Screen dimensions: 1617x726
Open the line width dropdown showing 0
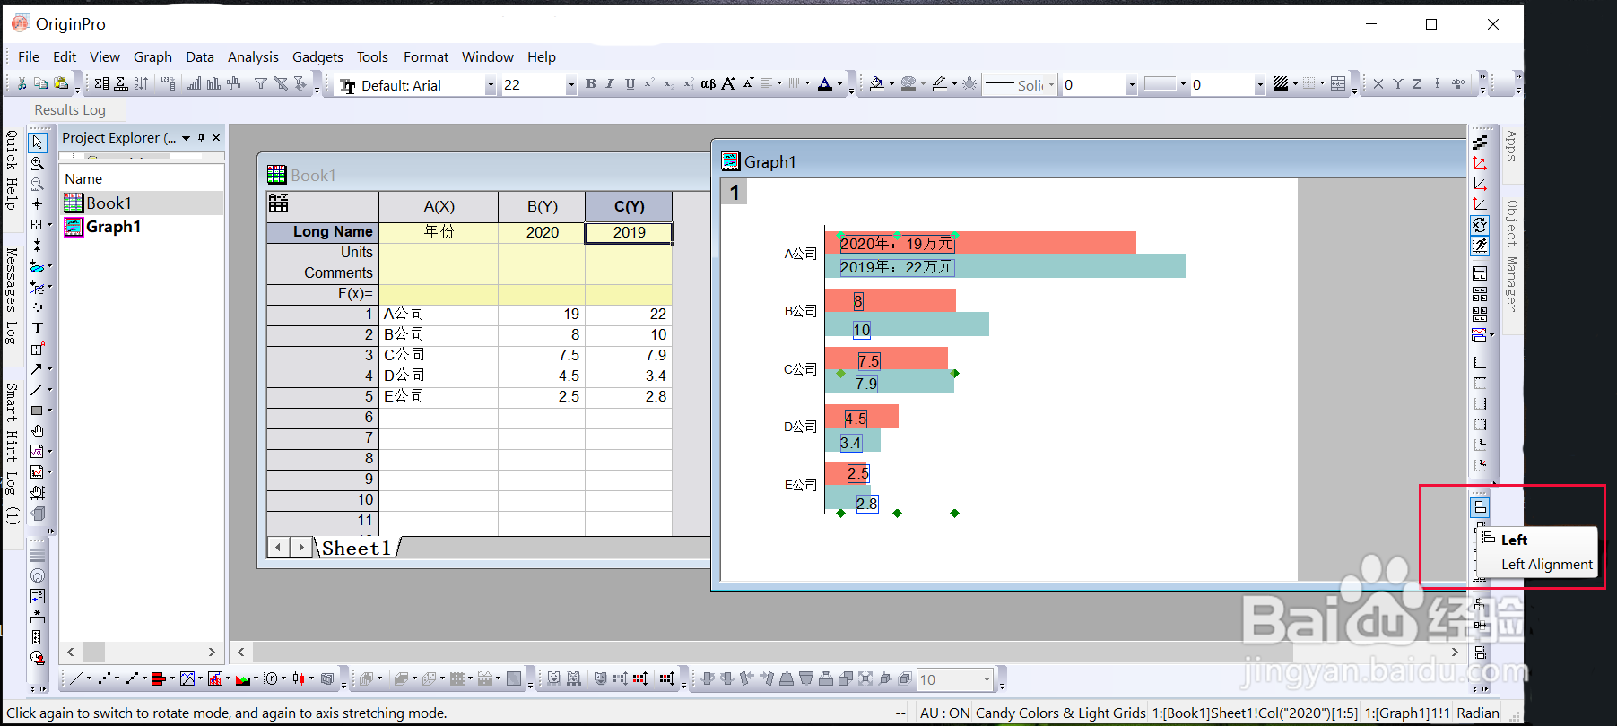(1132, 85)
